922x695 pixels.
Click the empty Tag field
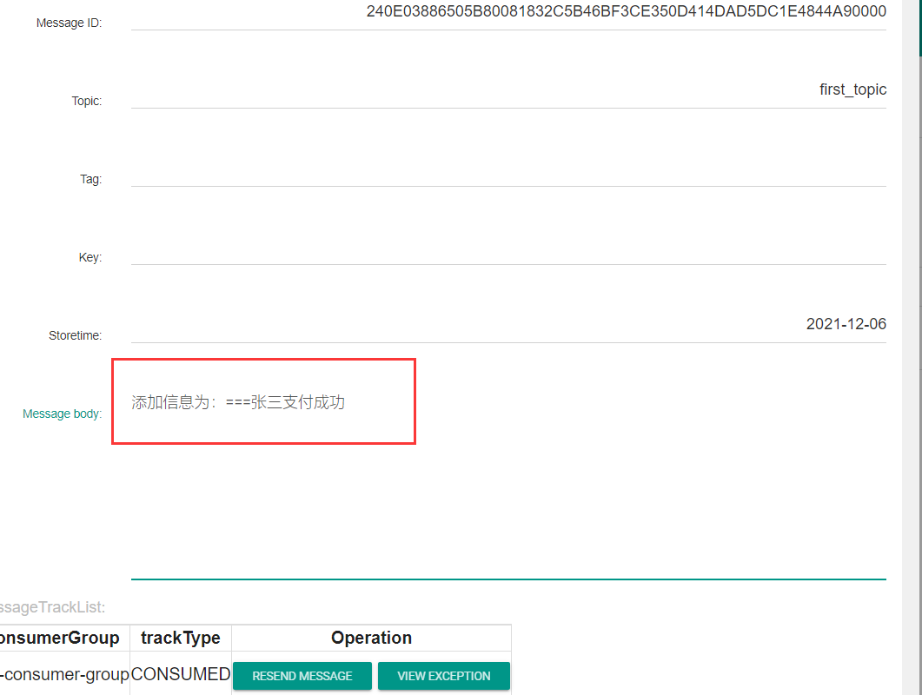508,170
